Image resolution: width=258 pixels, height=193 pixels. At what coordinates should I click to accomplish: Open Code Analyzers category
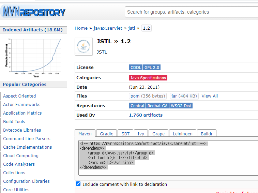(19, 164)
